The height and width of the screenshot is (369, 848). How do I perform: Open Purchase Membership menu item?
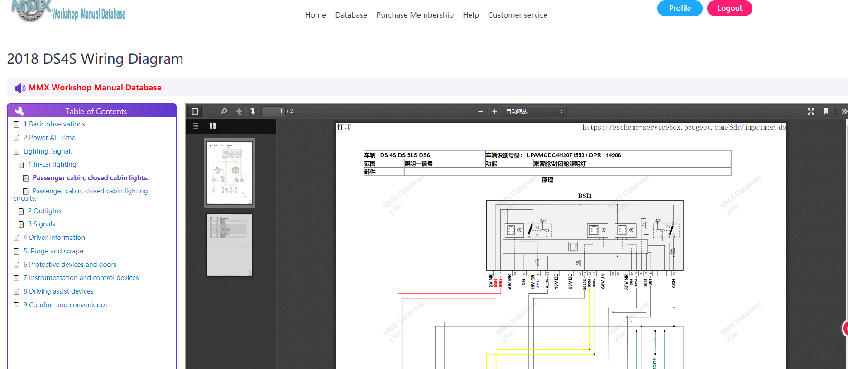(415, 15)
